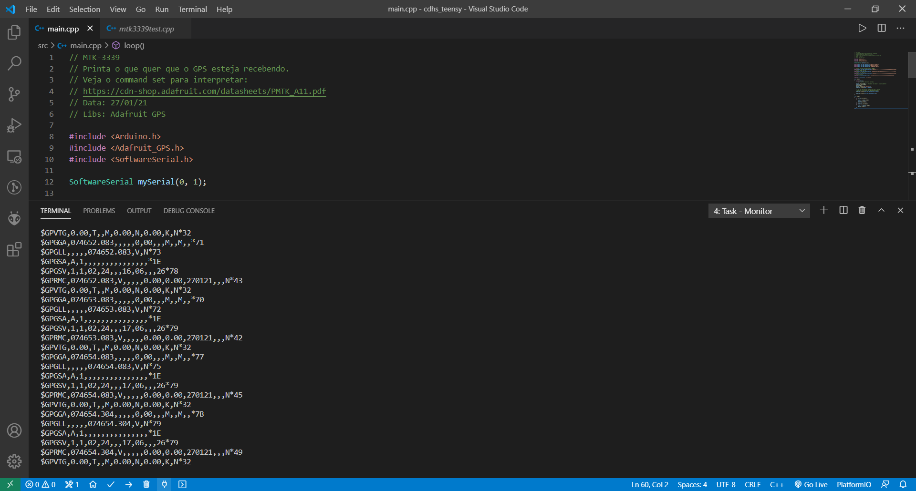Select the TERMINAL panel tab
This screenshot has height=491, width=916.
56,211
